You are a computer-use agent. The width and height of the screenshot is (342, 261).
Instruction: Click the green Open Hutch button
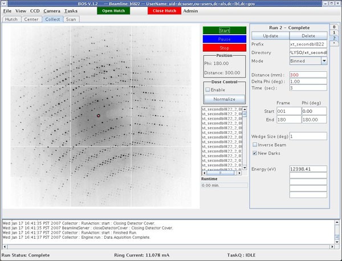[x=113, y=10]
